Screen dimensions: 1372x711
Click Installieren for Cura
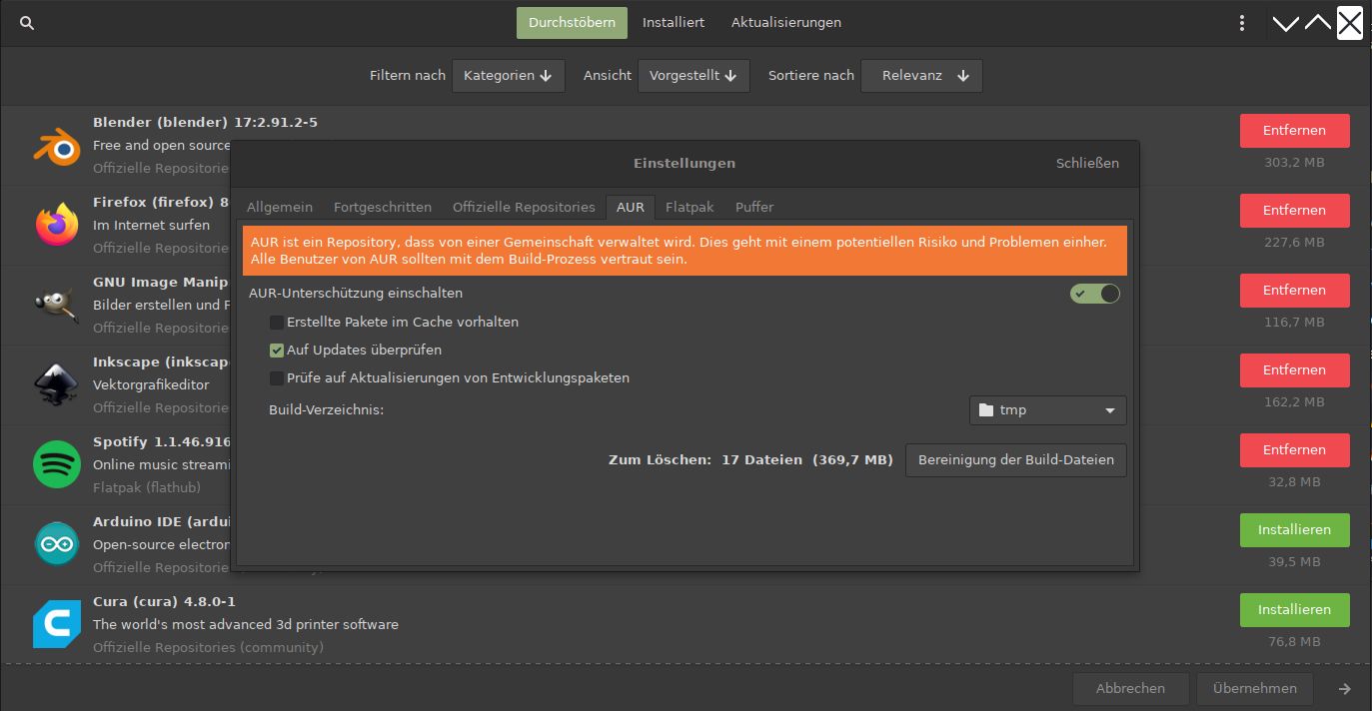point(1294,610)
